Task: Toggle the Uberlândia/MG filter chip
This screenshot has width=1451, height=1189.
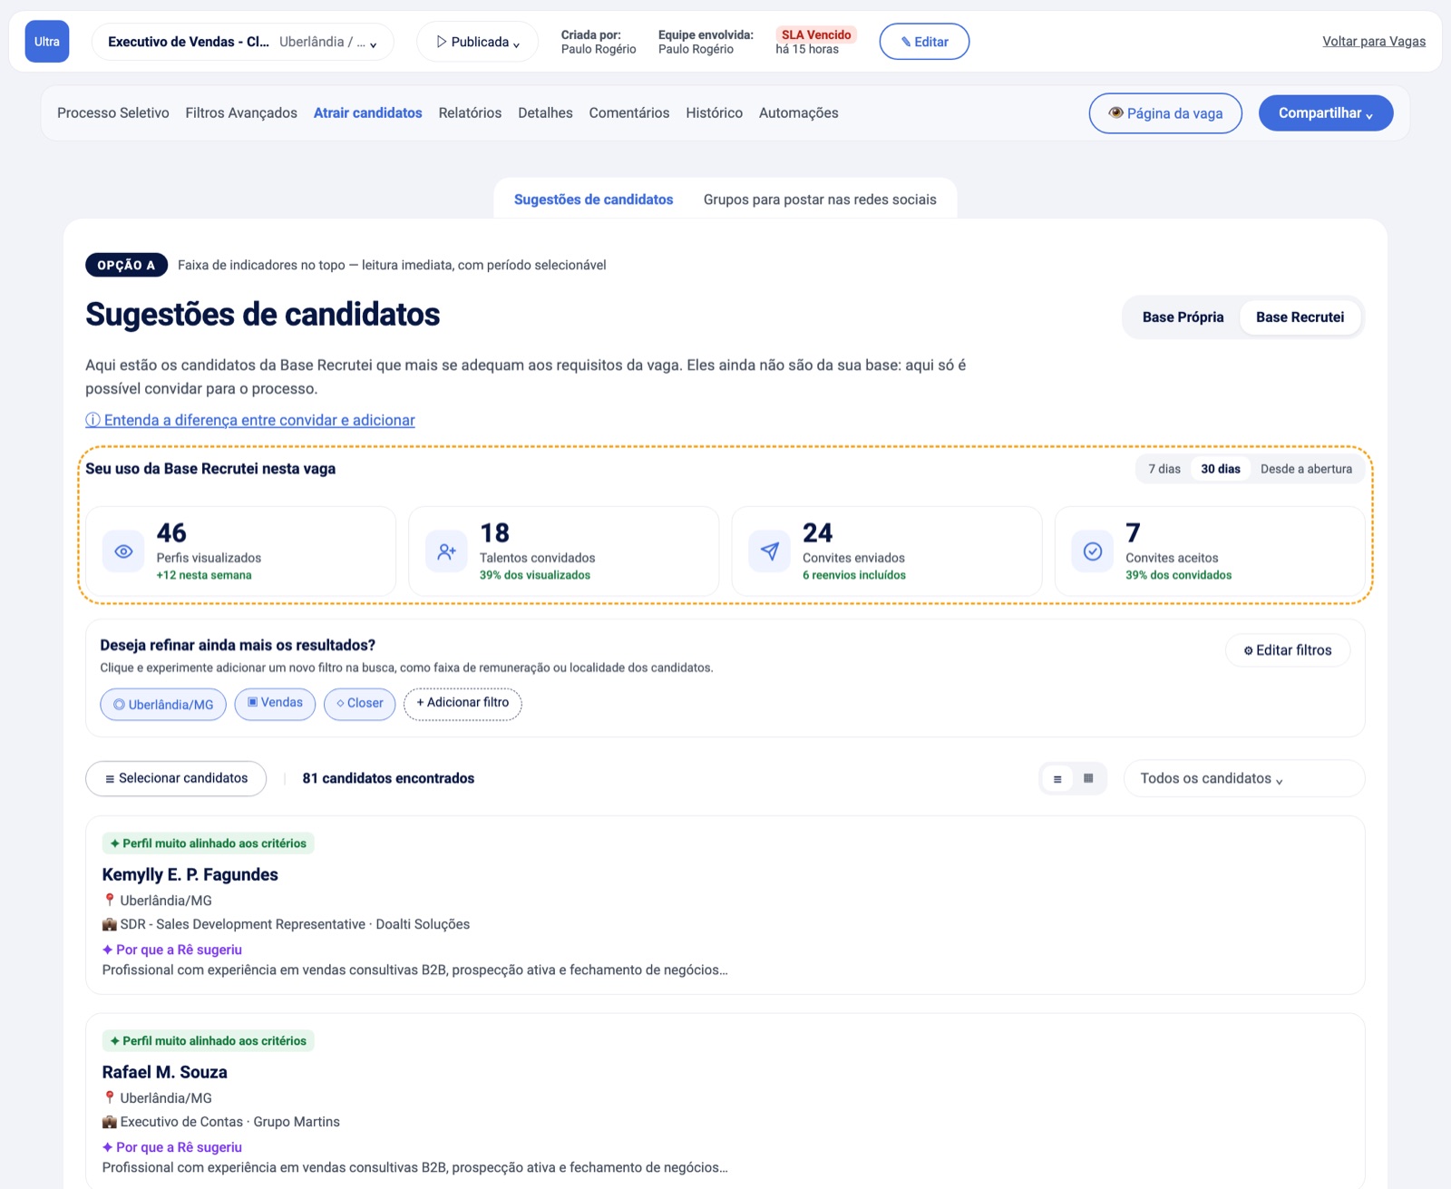Action: pos(163,705)
